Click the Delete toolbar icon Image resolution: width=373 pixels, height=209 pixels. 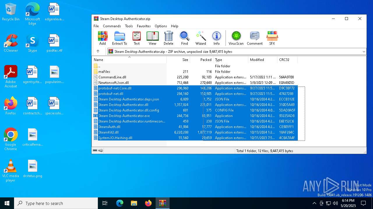point(168,38)
